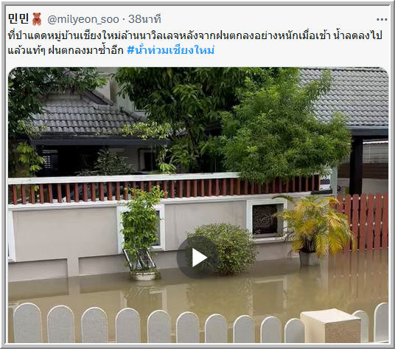395x349 pixels.
Task: Click the teddy bear emoji icon
Action: click(37, 19)
